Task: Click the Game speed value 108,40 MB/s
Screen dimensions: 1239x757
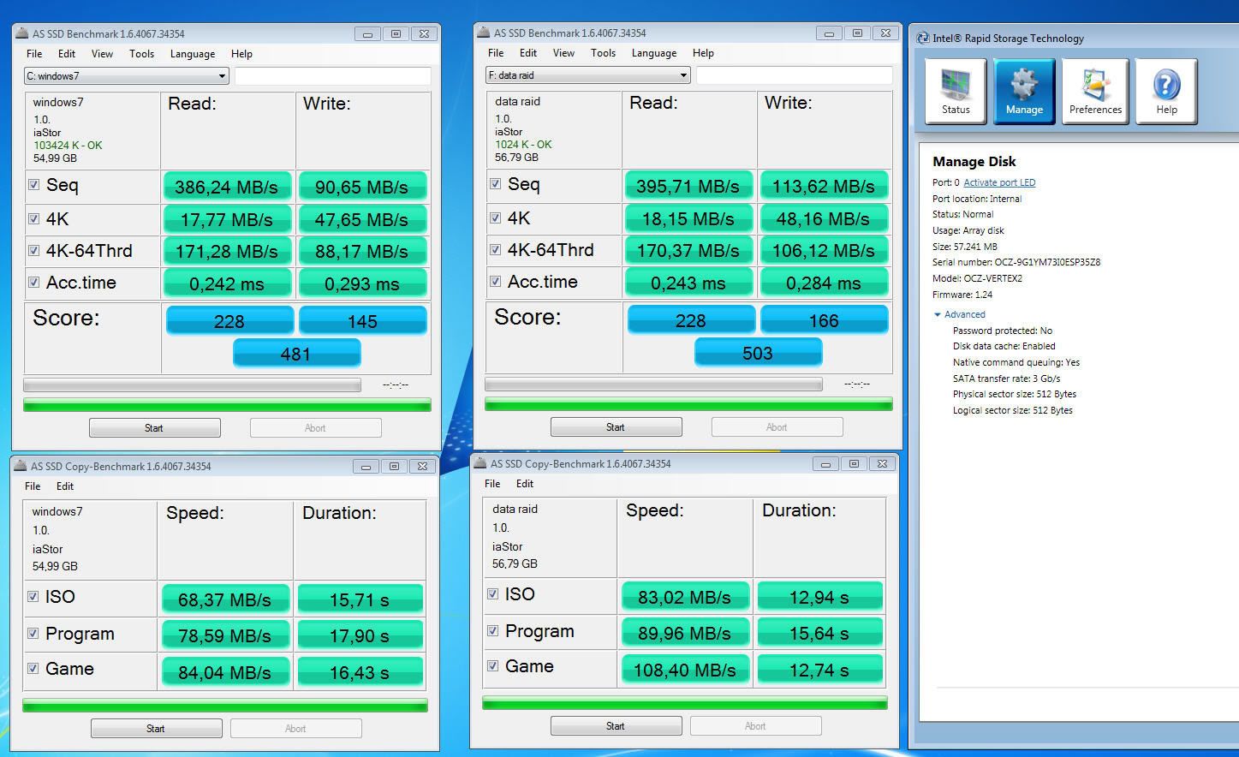Action: coord(685,669)
